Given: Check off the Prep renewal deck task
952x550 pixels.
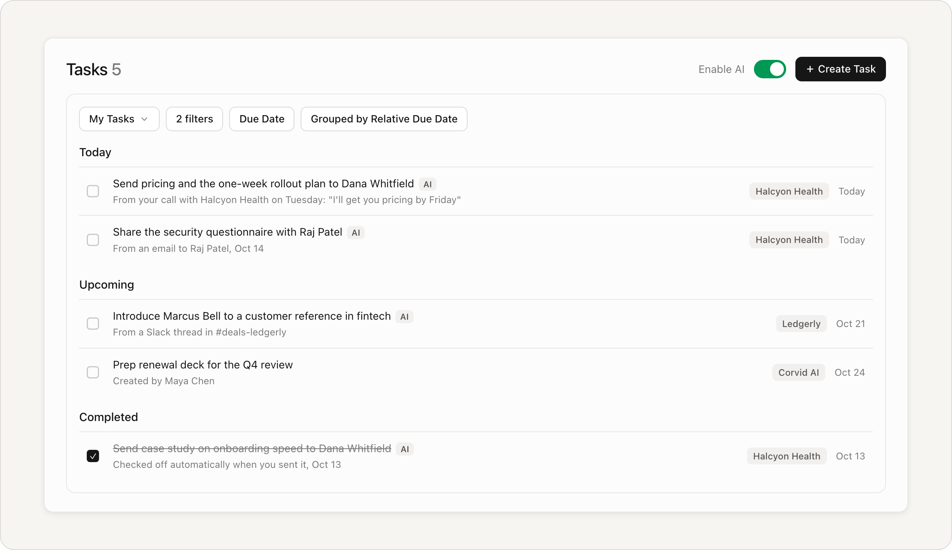Looking at the screenshot, I should (93, 372).
